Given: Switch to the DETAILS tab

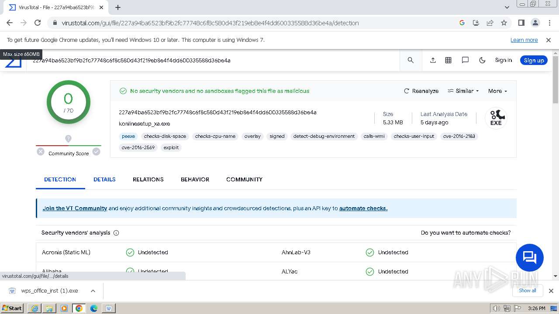Looking at the screenshot, I should (x=104, y=179).
